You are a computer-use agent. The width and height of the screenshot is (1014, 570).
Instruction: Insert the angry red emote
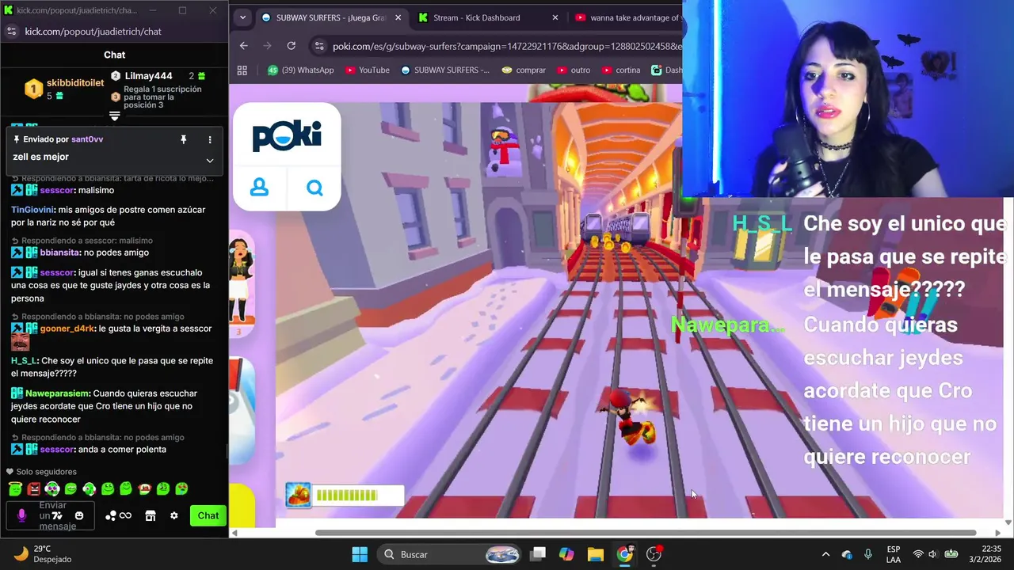pos(34,488)
